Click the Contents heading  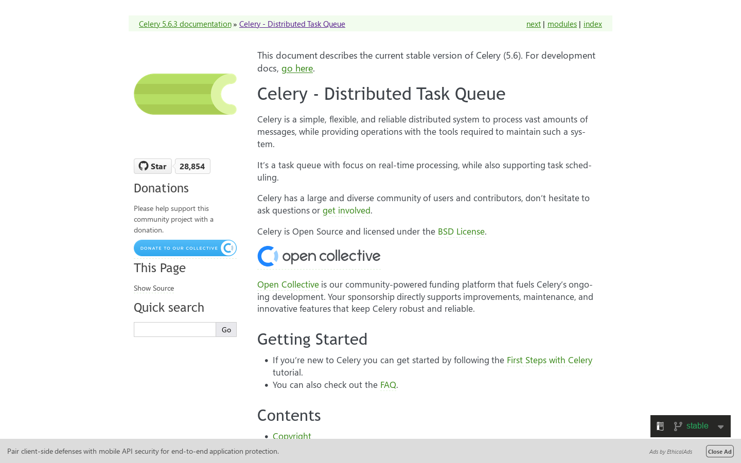pyautogui.click(x=289, y=415)
